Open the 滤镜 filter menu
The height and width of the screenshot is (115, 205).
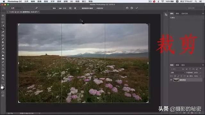click(x=65, y=1)
